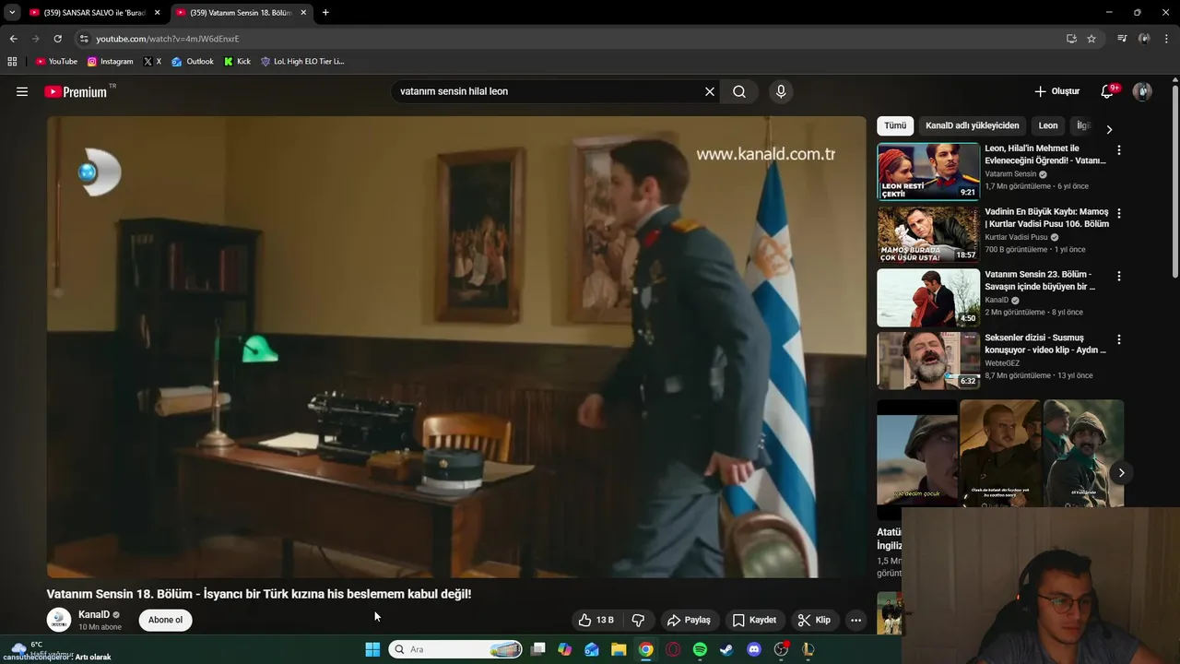This screenshot has width=1180, height=664.
Task: Open the Vatanım Sensin channel link in first suggestion
Action: coord(1010,173)
